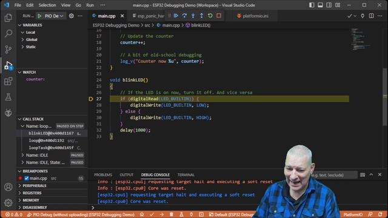
Task: Expand the Global variables node
Action: [31, 39]
